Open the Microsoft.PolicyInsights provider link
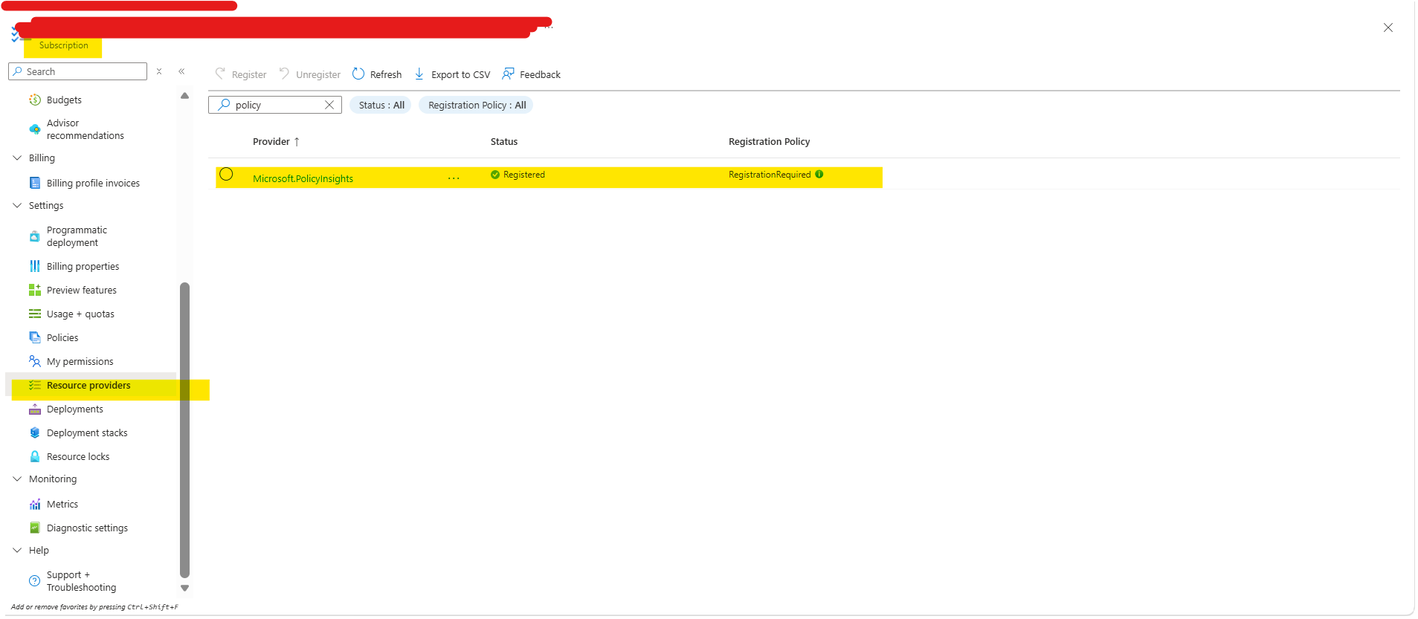 click(303, 178)
